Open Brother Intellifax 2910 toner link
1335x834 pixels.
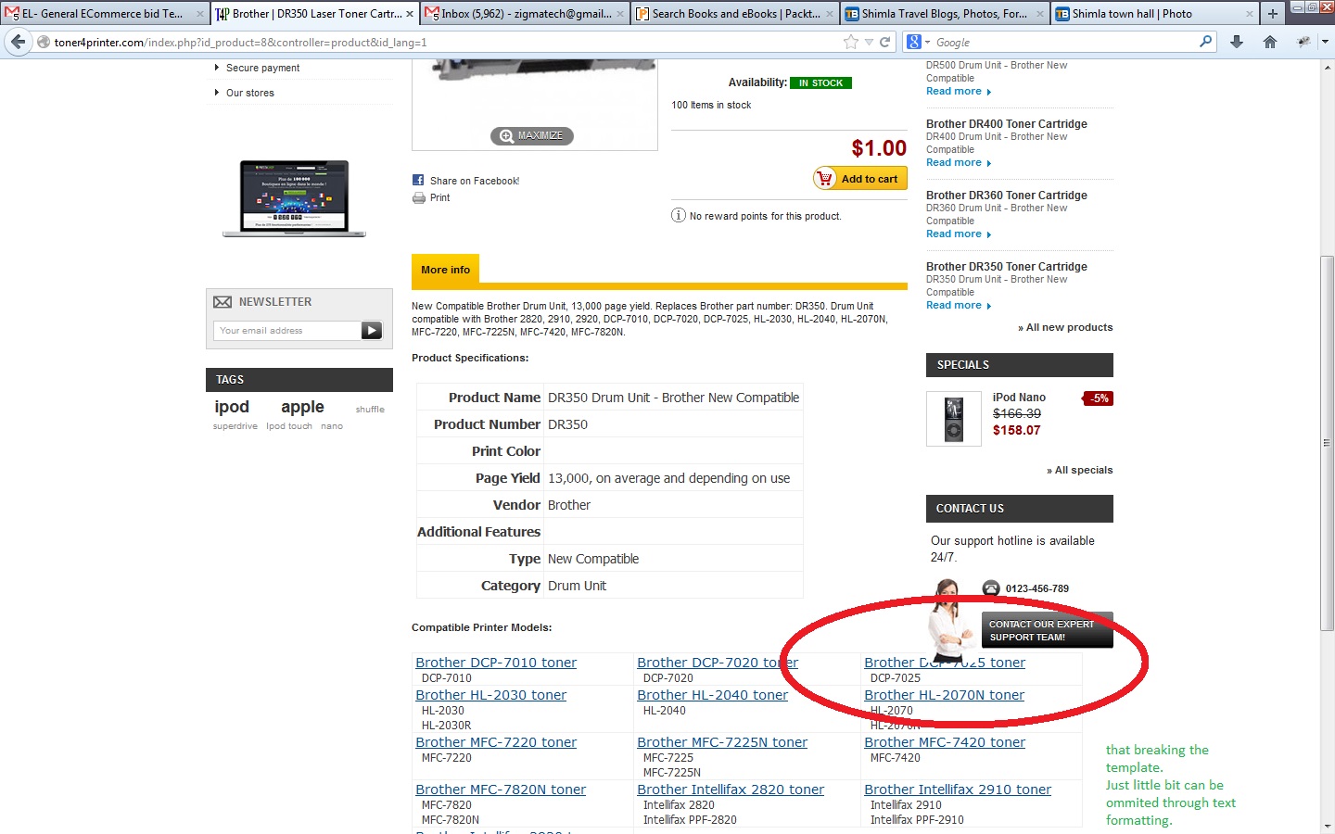coord(958,790)
